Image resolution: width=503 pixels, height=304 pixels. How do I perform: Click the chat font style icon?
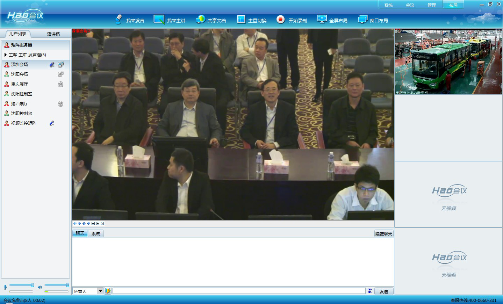click(369, 291)
